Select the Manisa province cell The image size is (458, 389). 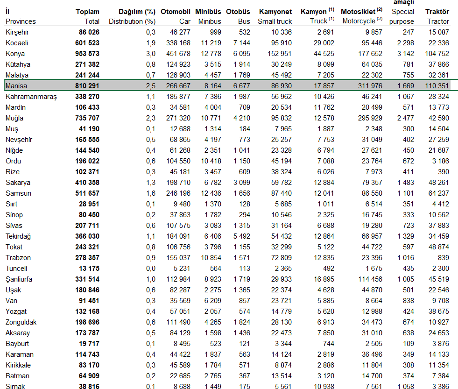click(x=16, y=86)
